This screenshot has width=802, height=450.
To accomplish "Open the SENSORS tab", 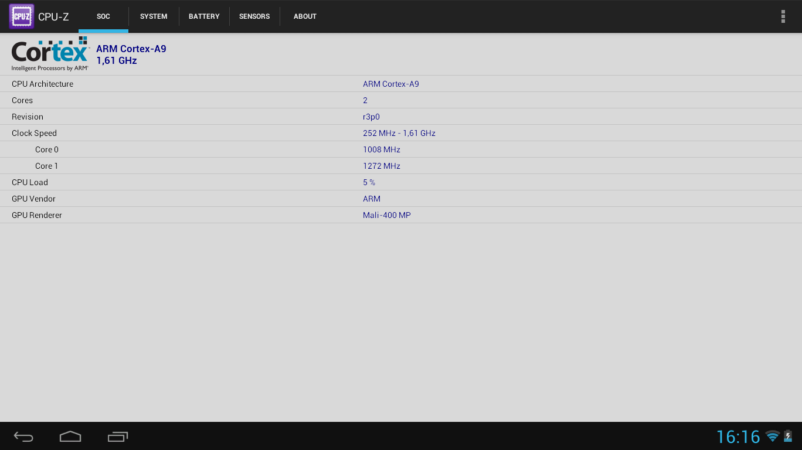I will [x=254, y=16].
